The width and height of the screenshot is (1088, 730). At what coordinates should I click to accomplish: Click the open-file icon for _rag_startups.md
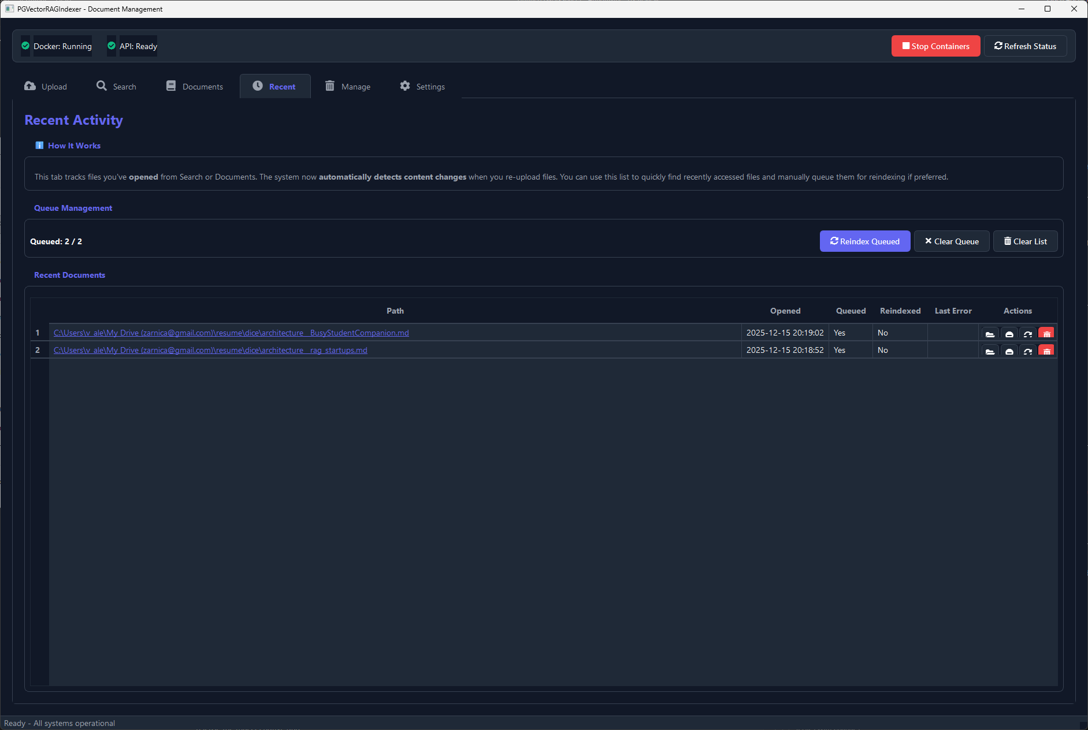click(x=1008, y=351)
